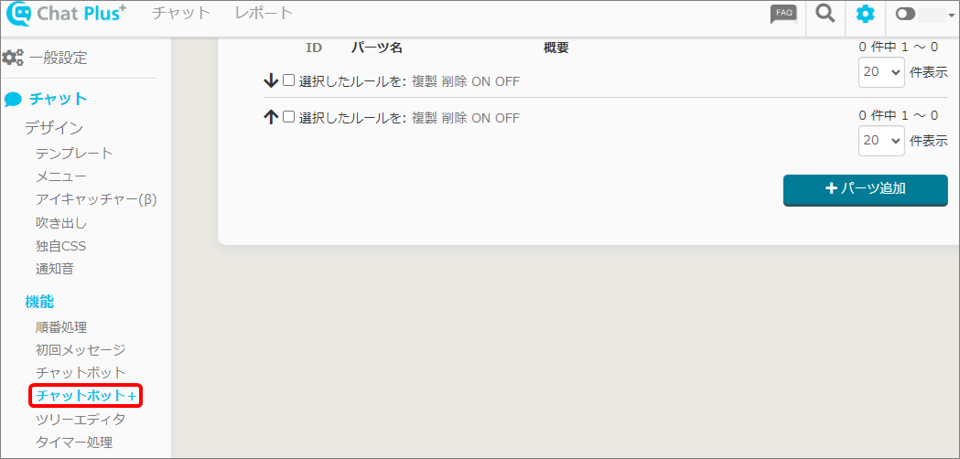Click the up arrow sort icon

click(x=271, y=117)
